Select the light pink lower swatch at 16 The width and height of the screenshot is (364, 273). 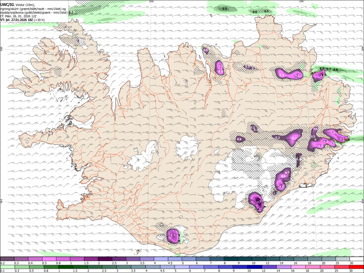pyautogui.click(x=299, y=267)
